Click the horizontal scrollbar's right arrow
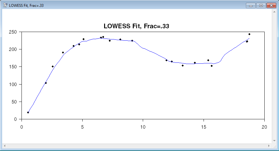Viewport: 279px width, 151px height. [x=269, y=146]
